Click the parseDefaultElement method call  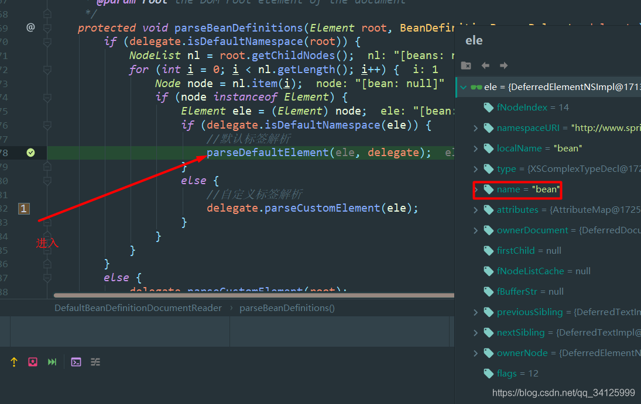tap(268, 153)
